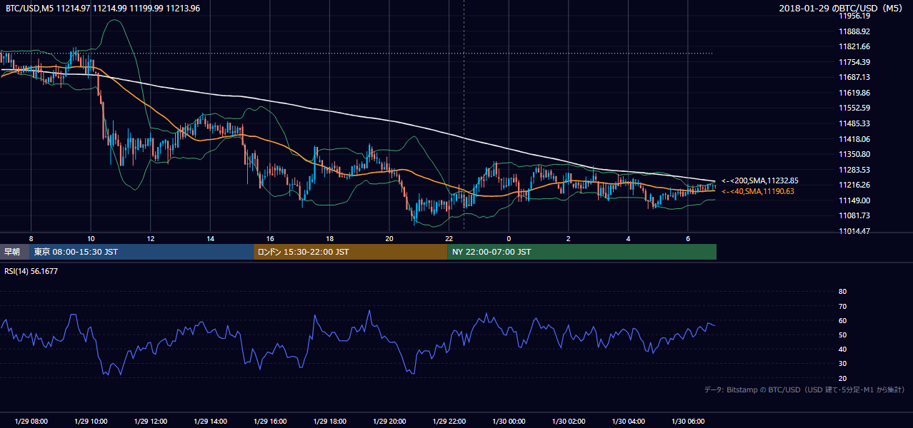Click the NY 22:00-07:00 JST session bar
The width and height of the screenshot is (913, 428).
(582, 252)
